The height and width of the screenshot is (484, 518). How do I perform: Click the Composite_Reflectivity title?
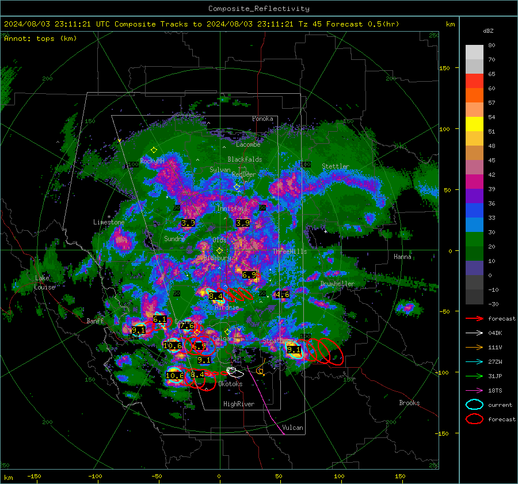tap(258, 9)
